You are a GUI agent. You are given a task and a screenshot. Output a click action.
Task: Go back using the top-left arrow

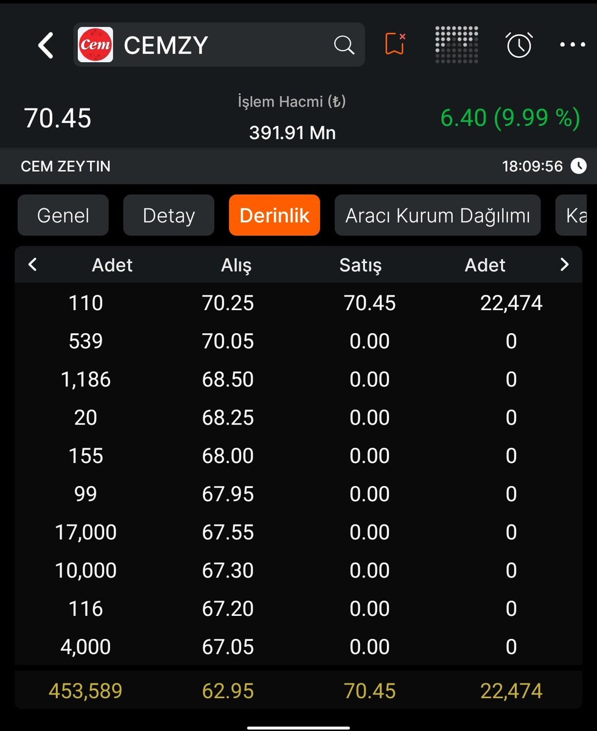[x=46, y=45]
